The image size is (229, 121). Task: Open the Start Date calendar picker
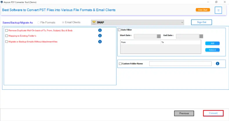point(159,36)
